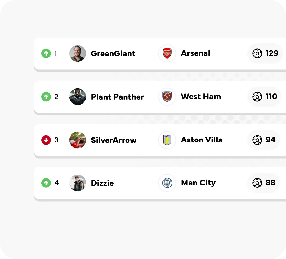Click the 110 points badge

click(264, 97)
